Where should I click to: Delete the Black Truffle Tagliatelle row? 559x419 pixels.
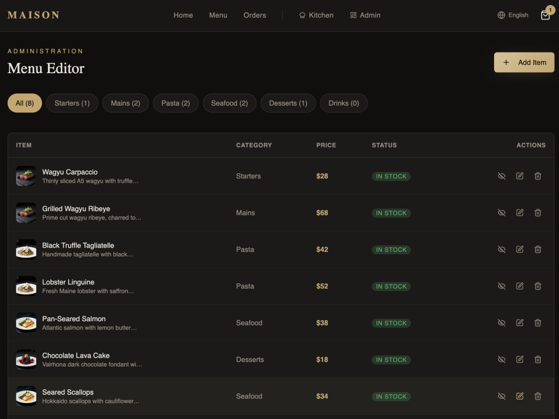(538, 249)
